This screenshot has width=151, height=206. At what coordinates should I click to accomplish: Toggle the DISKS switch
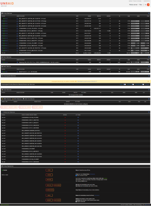(125, 85)
